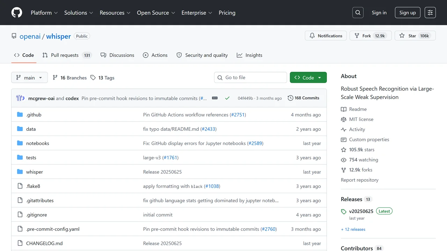447x251 pixels.
Task: Expand the Platform menu
Action: coord(44,13)
